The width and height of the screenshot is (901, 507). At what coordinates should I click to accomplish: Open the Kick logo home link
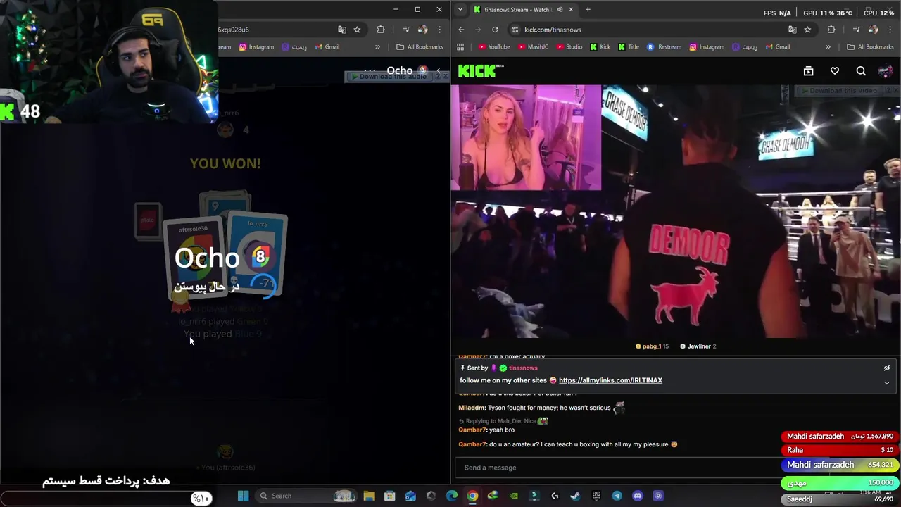[x=481, y=70]
